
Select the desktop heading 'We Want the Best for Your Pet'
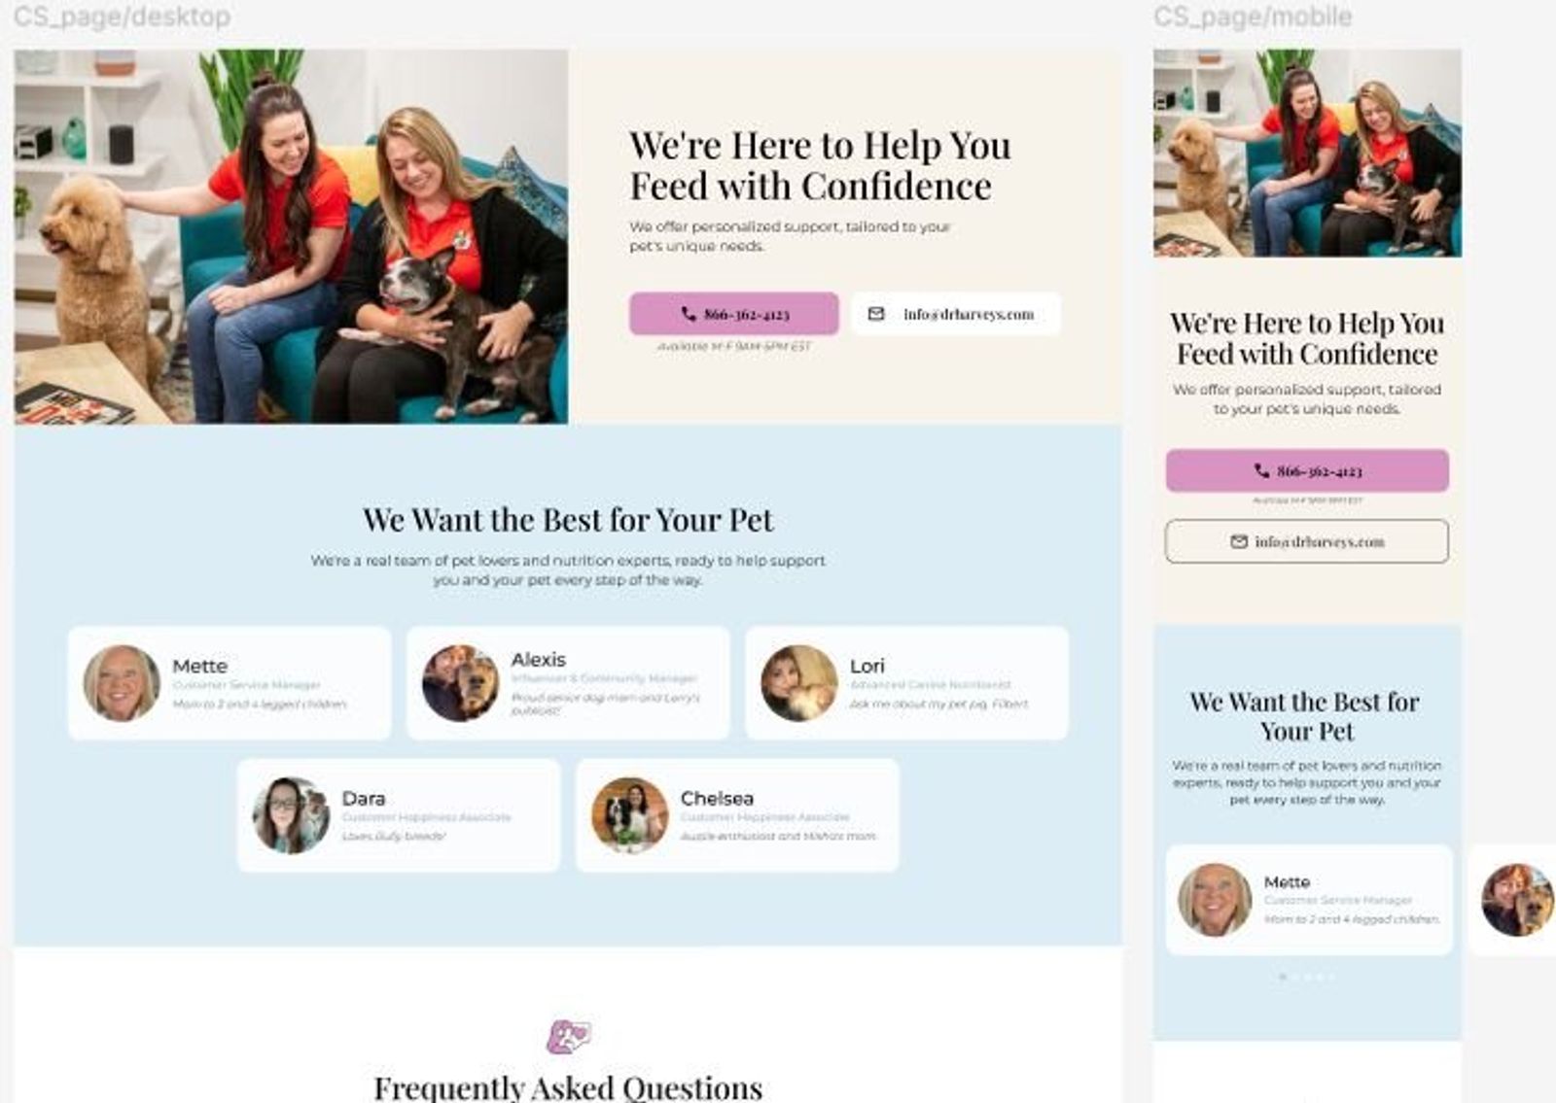(x=568, y=520)
